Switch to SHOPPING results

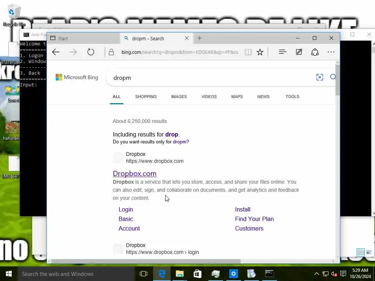point(146,97)
